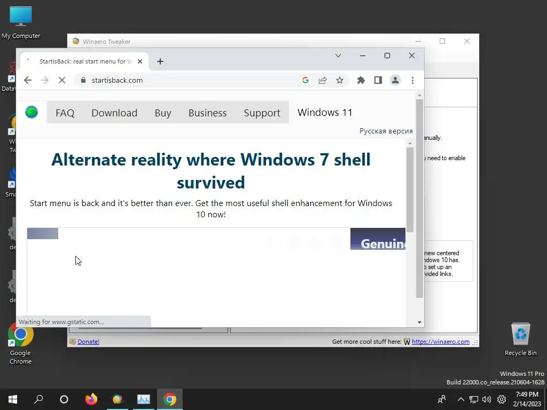Click the padlock site info icon

coord(83,80)
